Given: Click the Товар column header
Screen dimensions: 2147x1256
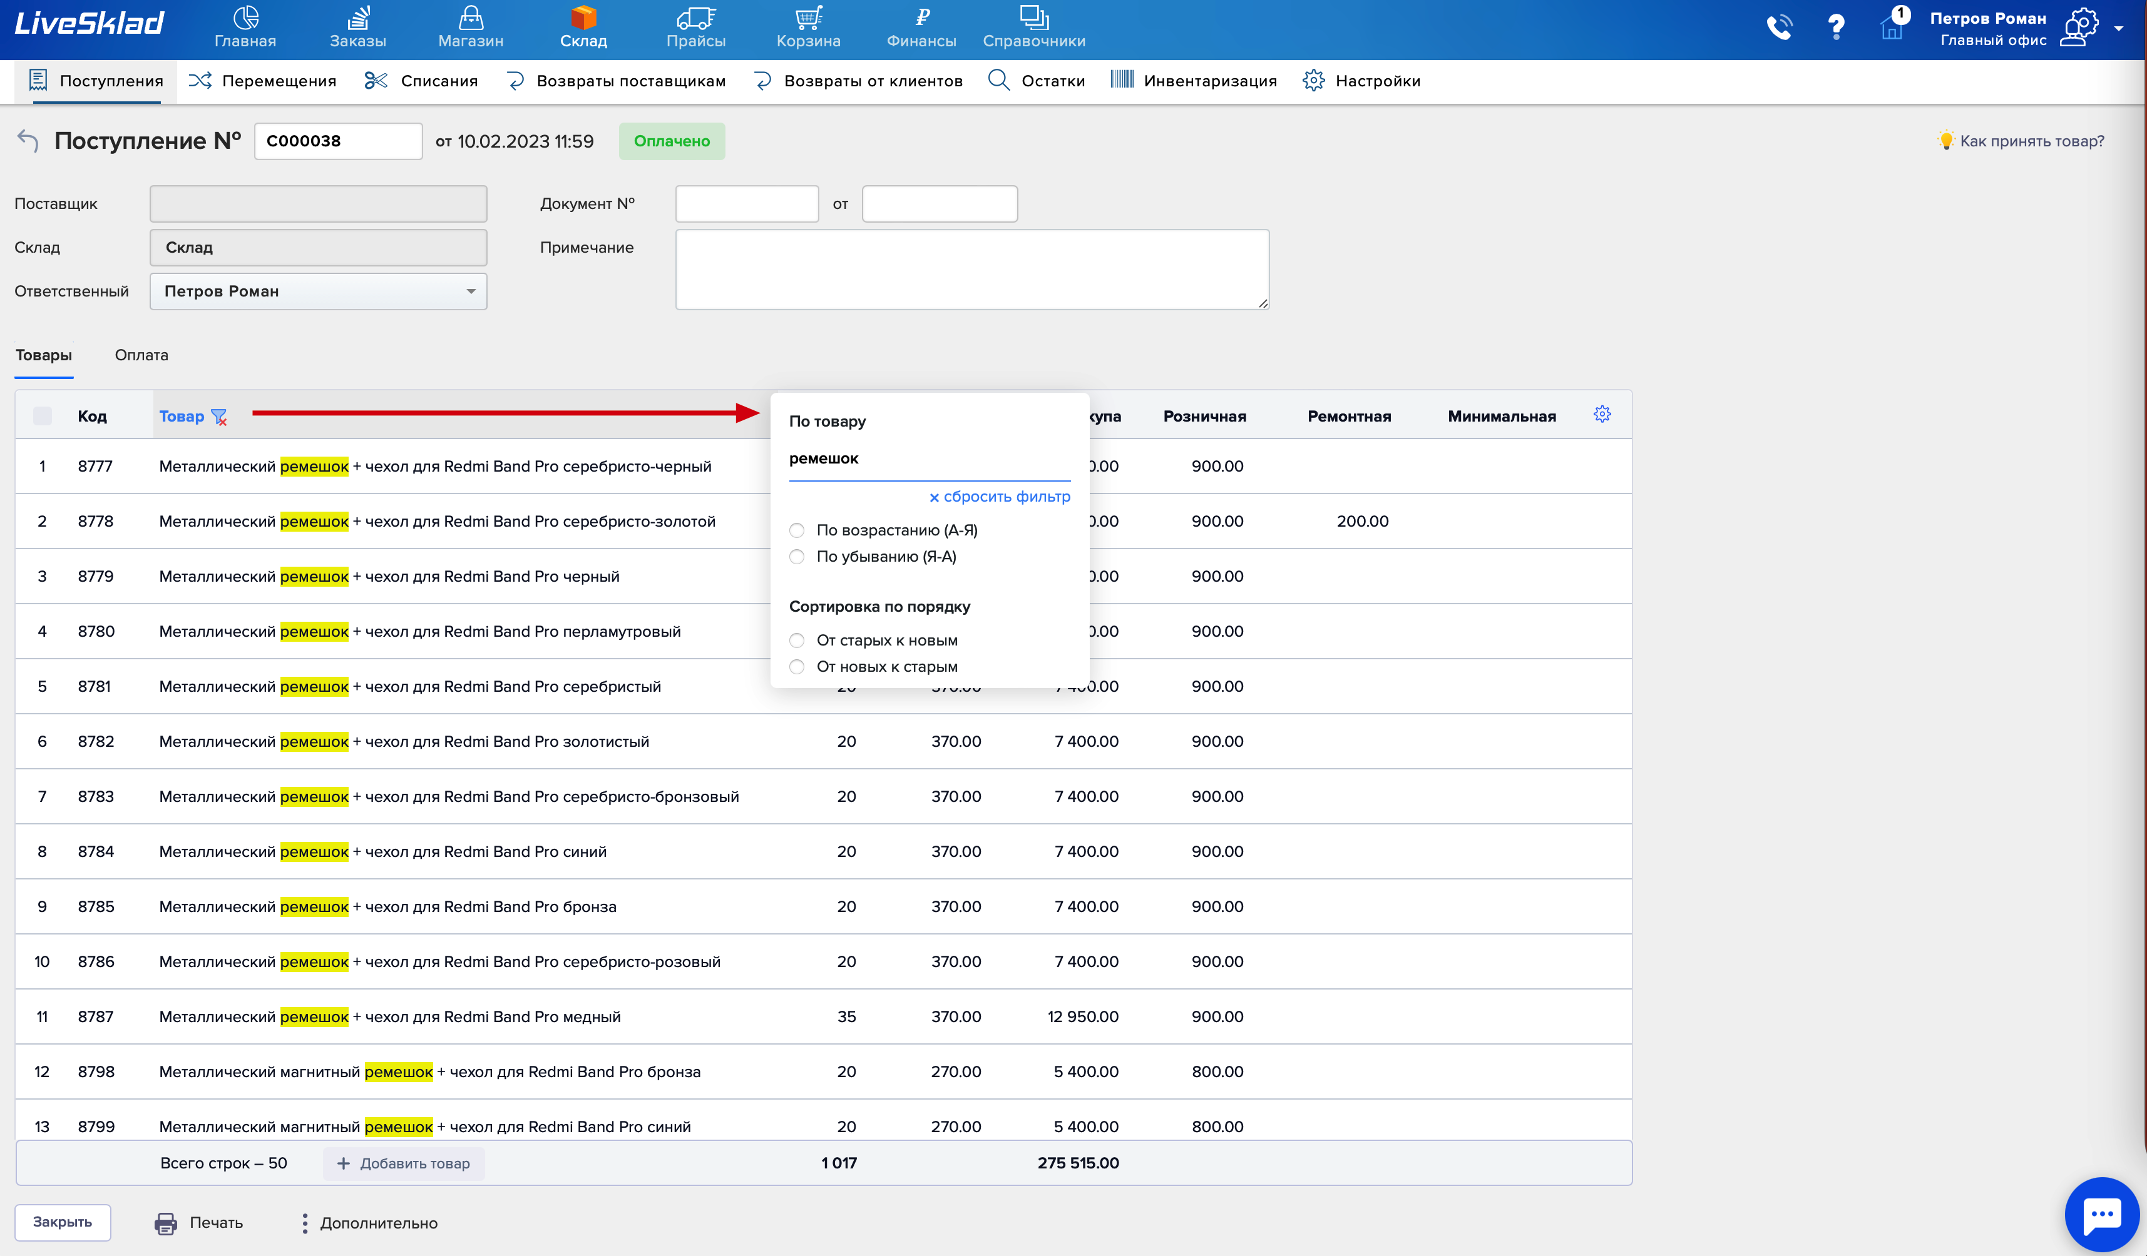Looking at the screenshot, I should (182, 417).
